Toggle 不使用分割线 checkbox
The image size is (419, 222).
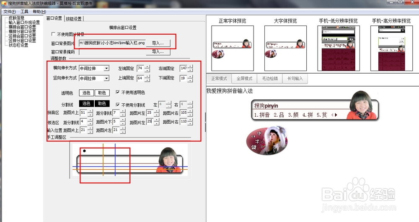(118, 105)
